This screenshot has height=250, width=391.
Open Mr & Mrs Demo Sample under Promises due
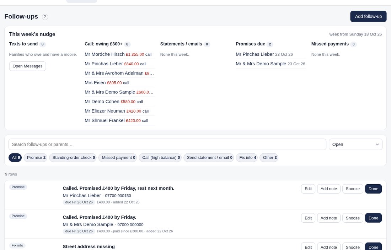point(271,64)
